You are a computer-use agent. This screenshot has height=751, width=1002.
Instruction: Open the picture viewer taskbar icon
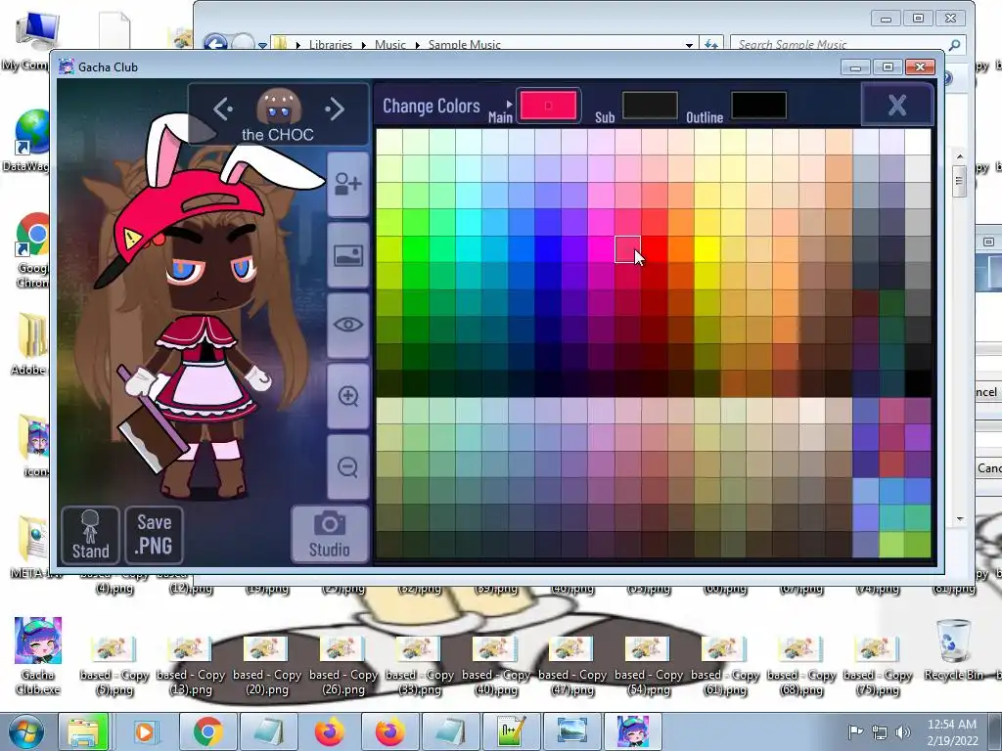click(x=571, y=731)
